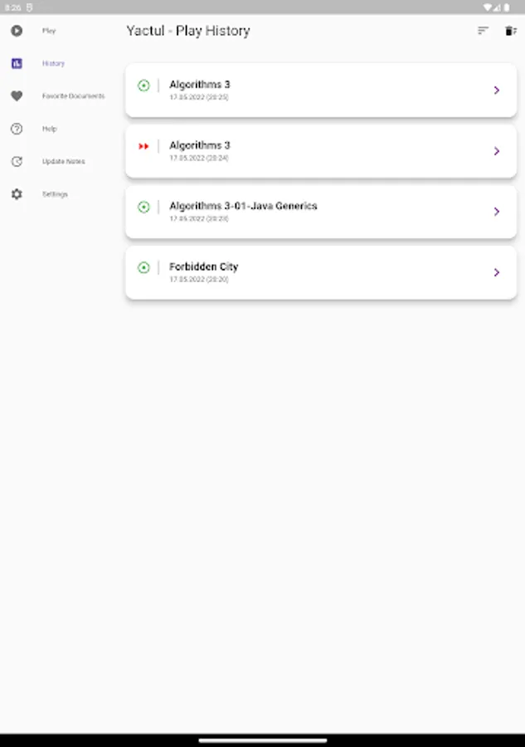Go to the Play menu item

49,31
